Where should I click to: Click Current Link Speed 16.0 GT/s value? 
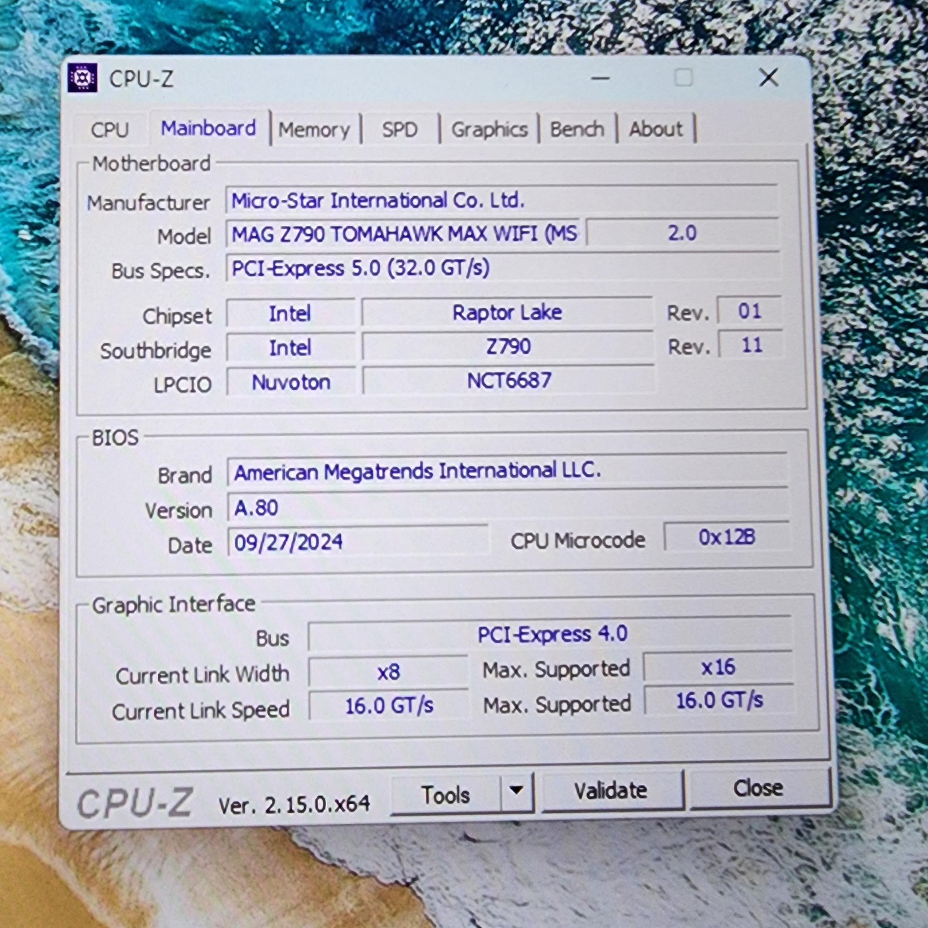click(389, 706)
